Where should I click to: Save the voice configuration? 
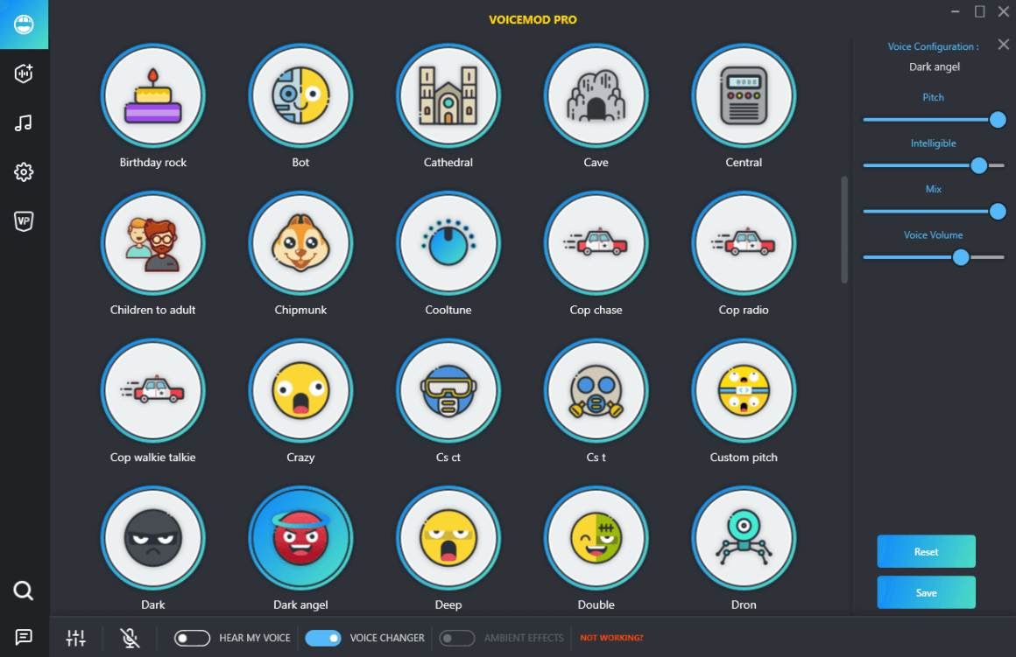coord(926,592)
